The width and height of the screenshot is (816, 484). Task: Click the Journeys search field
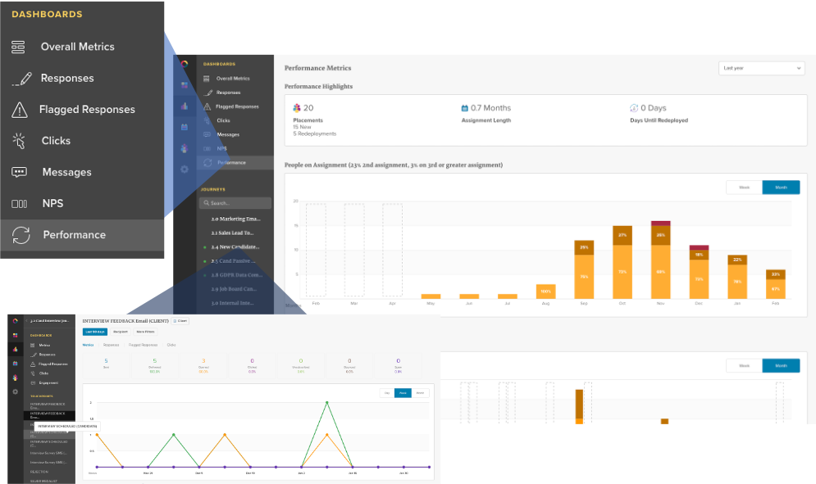[x=235, y=203]
